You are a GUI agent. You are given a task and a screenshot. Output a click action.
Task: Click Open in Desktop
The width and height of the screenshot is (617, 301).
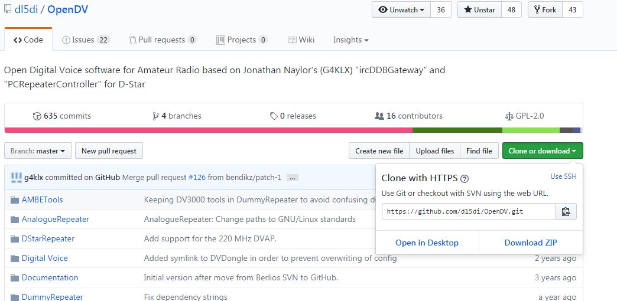[427, 243]
